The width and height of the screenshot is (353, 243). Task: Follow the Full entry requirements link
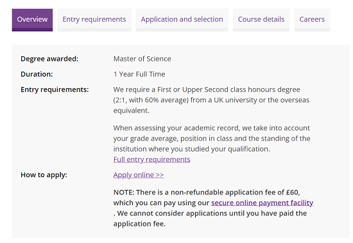pos(151,159)
